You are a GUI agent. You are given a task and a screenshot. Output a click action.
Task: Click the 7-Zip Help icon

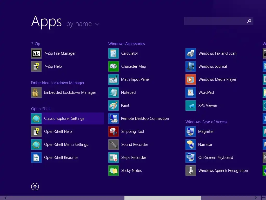pyautogui.click(x=36, y=66)
